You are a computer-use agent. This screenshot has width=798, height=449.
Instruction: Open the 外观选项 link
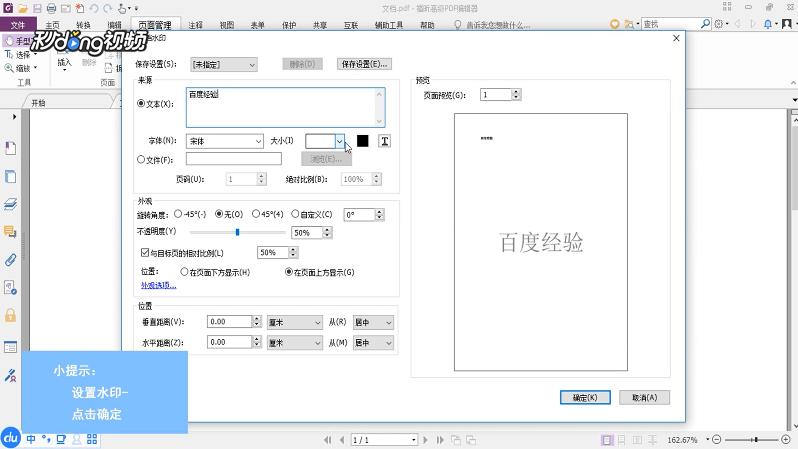[x=158, y=285]
